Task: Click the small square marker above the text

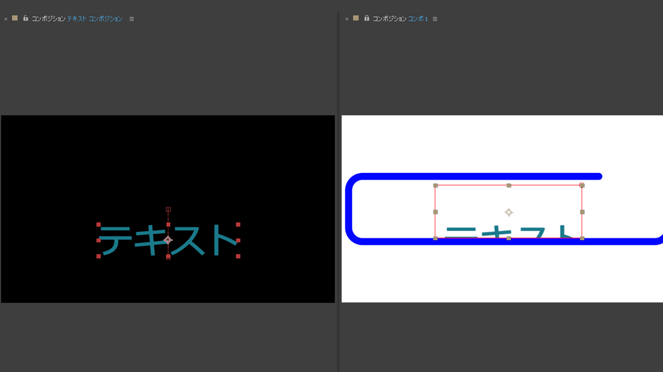Action: point(168,210)
